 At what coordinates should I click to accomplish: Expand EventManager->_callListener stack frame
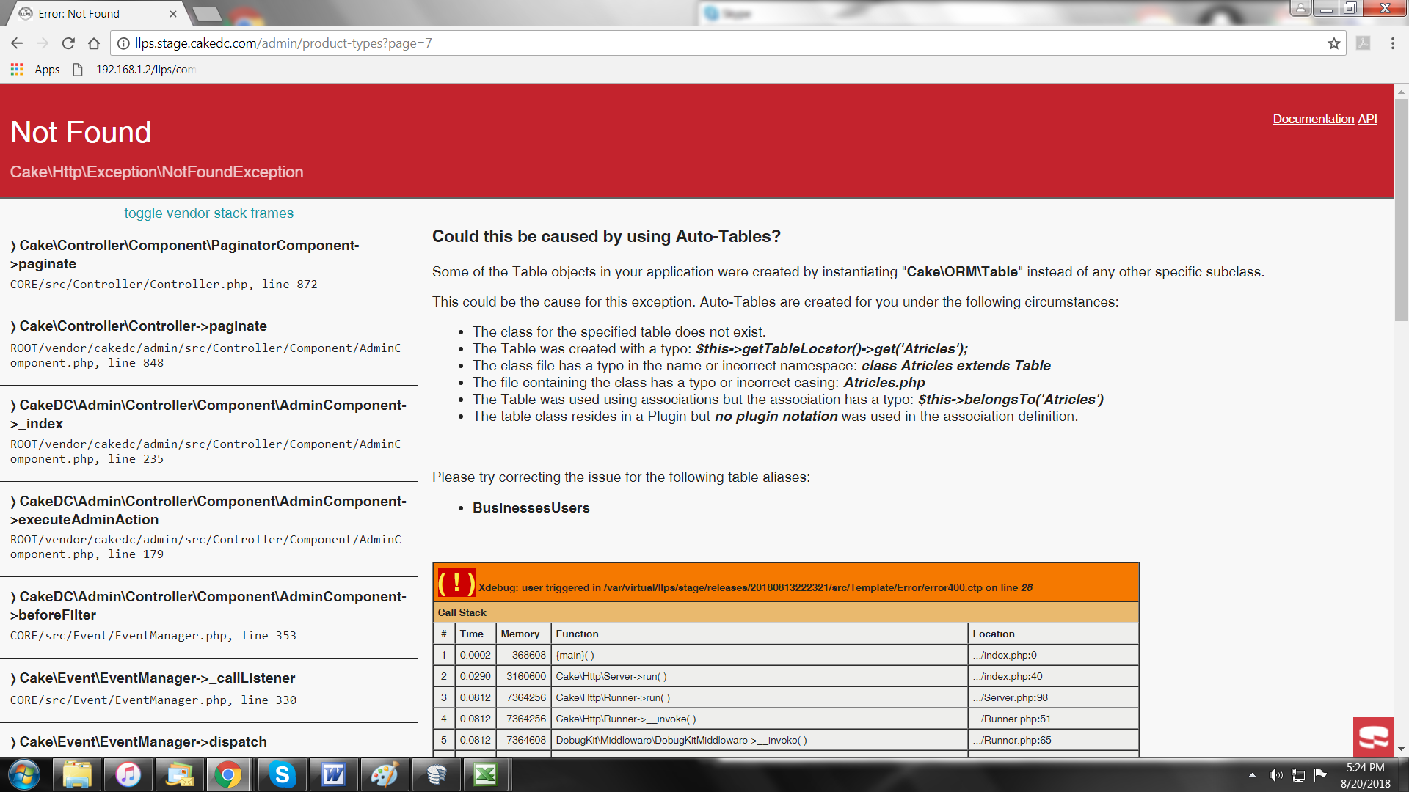pyautogui.click(x=157, y=678)
